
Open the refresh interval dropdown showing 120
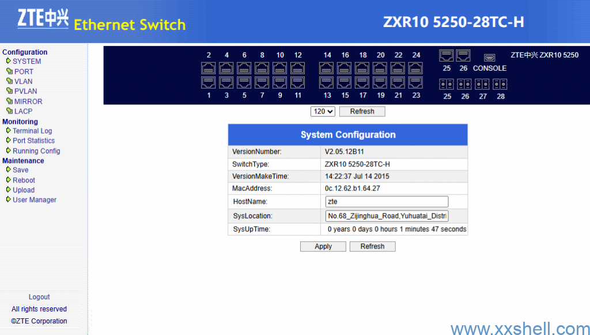(x=323, y=111)
